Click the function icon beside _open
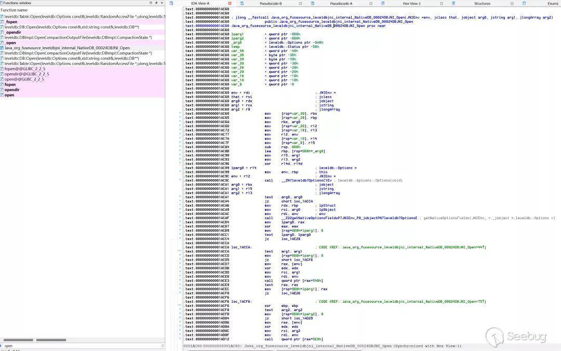Screen dimensions: 561x351 2,43
